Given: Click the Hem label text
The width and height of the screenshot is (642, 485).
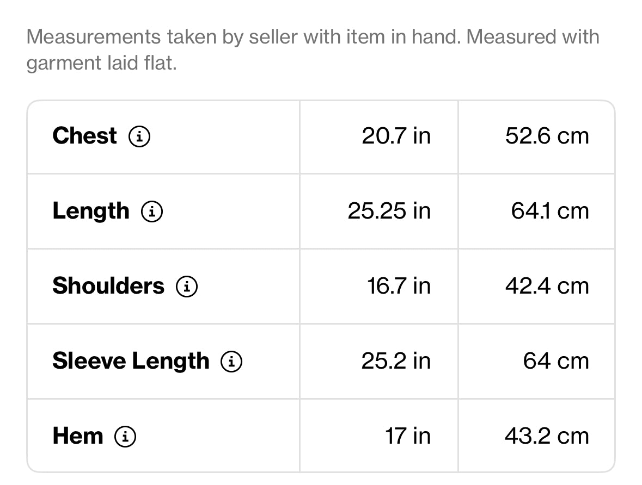Looking at the screenshot, I should tap(78, 436).
